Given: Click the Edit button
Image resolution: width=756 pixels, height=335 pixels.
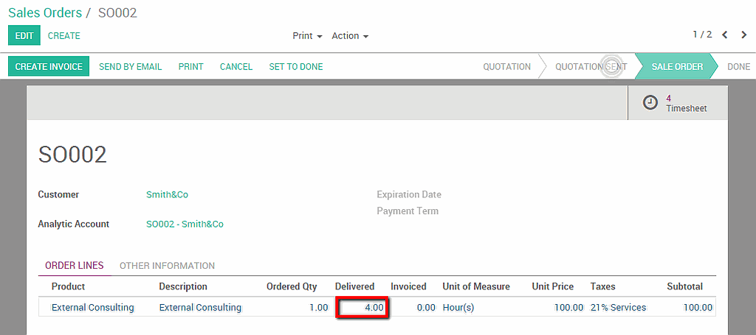Looking at the screenshot, I should pyautogui.click(x=24, y=35).
